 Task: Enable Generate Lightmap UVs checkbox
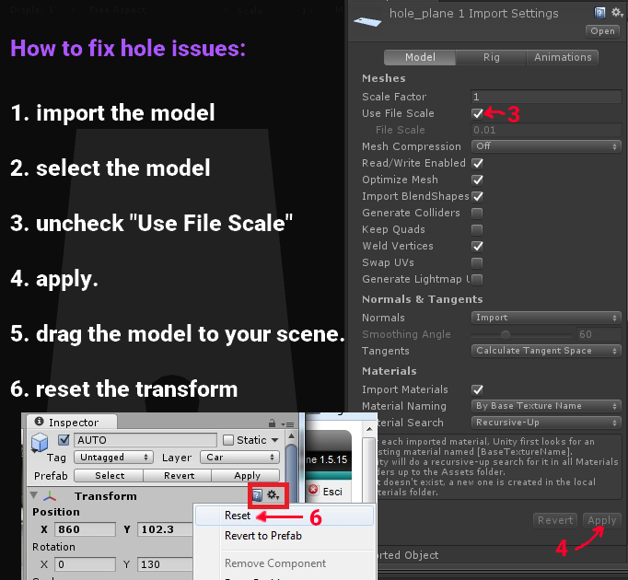pos(477,279)
